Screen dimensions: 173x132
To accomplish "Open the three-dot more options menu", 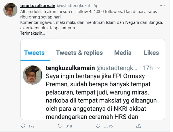I will pyautogui.click(x=162, y=5).
